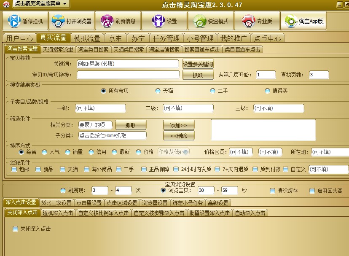Click the 宝贝ID/宝贝链接 input field
Screen dimensions: 349x256
click(128, 75)
